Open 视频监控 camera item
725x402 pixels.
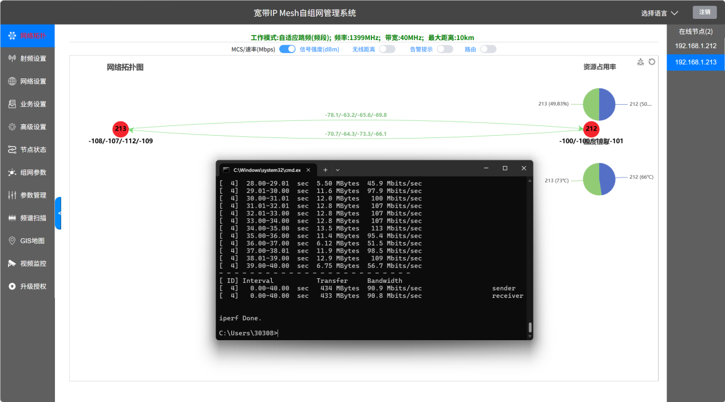tap(27, 263)
